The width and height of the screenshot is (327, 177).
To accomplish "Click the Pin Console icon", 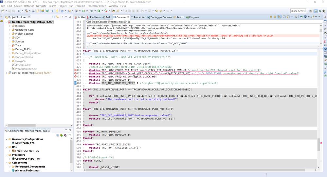I will (301, 17).
